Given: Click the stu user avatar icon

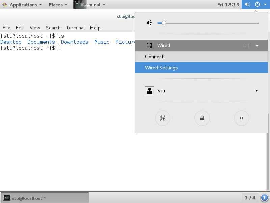Looking at the screenshot, I should pos(149,91).
